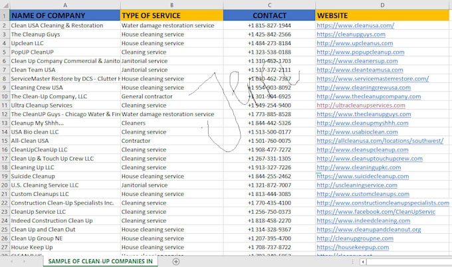This screenshot has width=452, height=267.
Task: Select column C header
Action: [x=269, y=5]
